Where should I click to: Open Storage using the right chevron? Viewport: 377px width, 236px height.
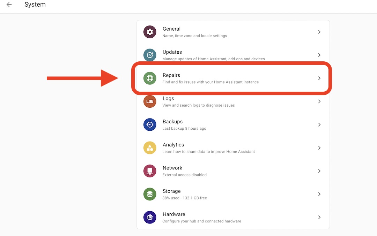pos(319,194)
